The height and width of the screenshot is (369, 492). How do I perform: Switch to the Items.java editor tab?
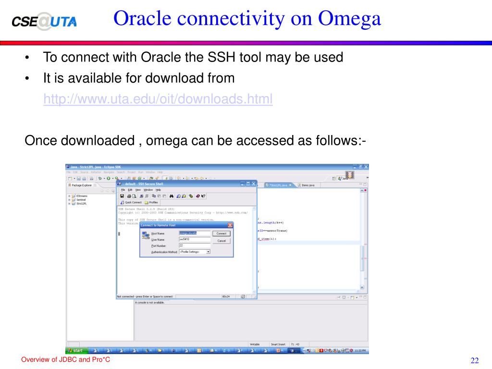[x=306, y=185]
